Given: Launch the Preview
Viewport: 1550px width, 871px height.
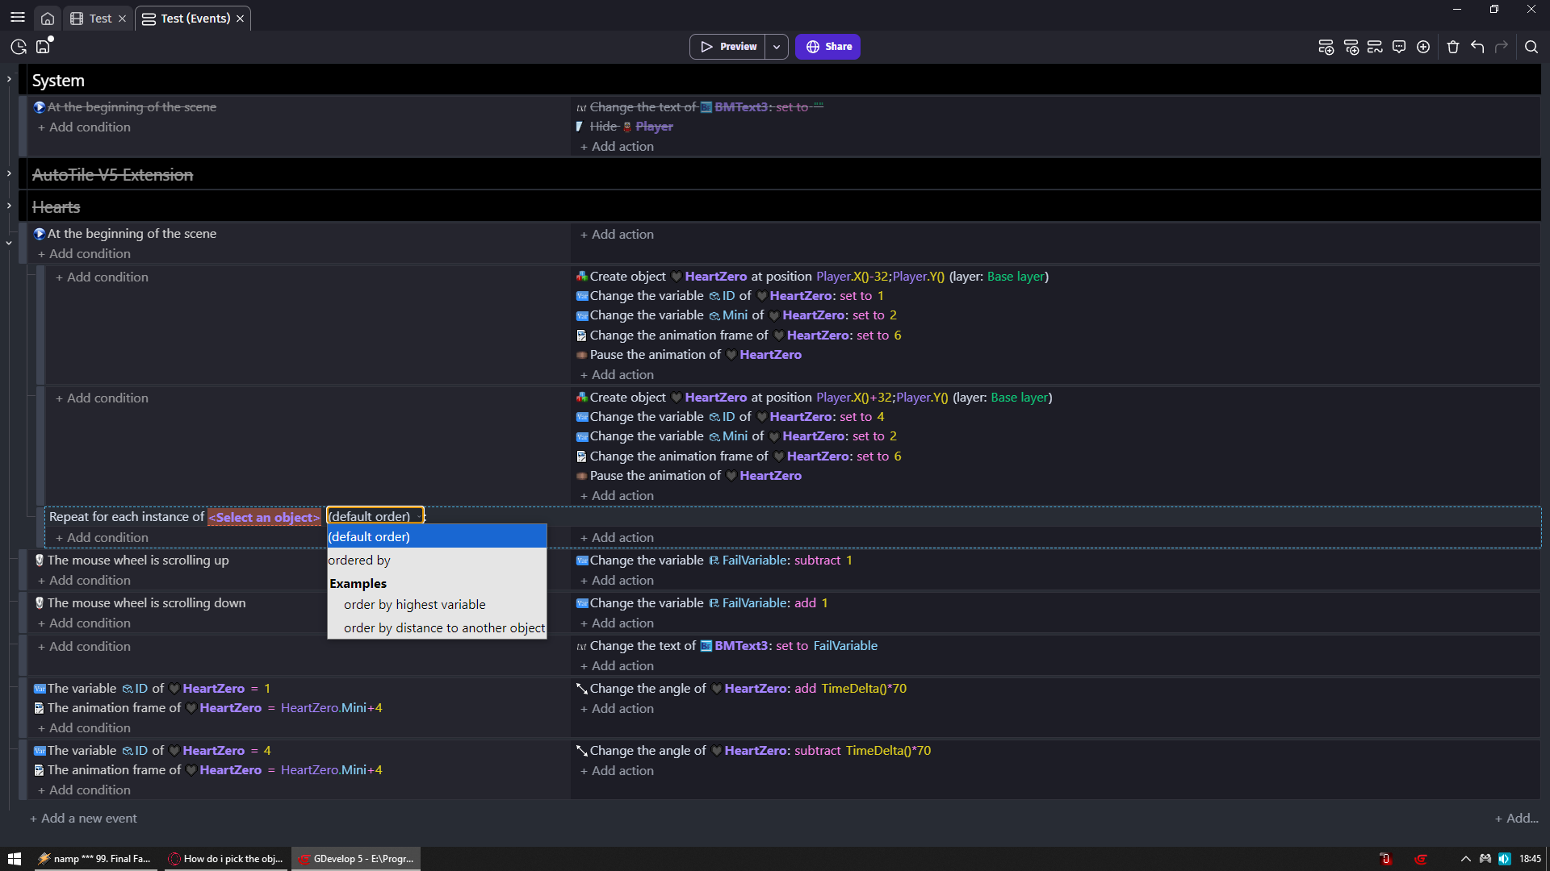Looking at the screenshot, I should (x=728, y=47).
